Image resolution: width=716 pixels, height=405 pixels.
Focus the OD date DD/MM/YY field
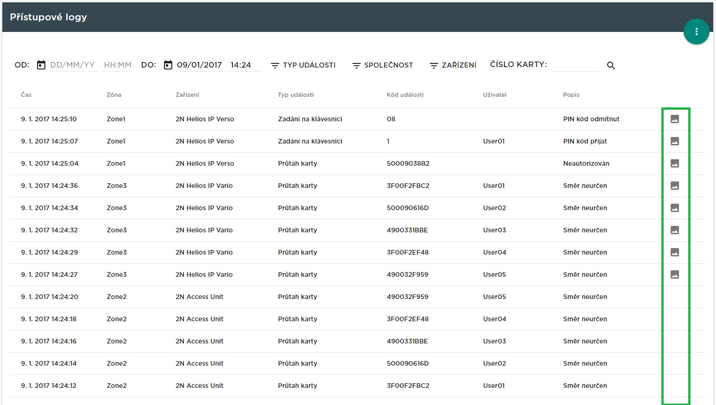[73, 65]
